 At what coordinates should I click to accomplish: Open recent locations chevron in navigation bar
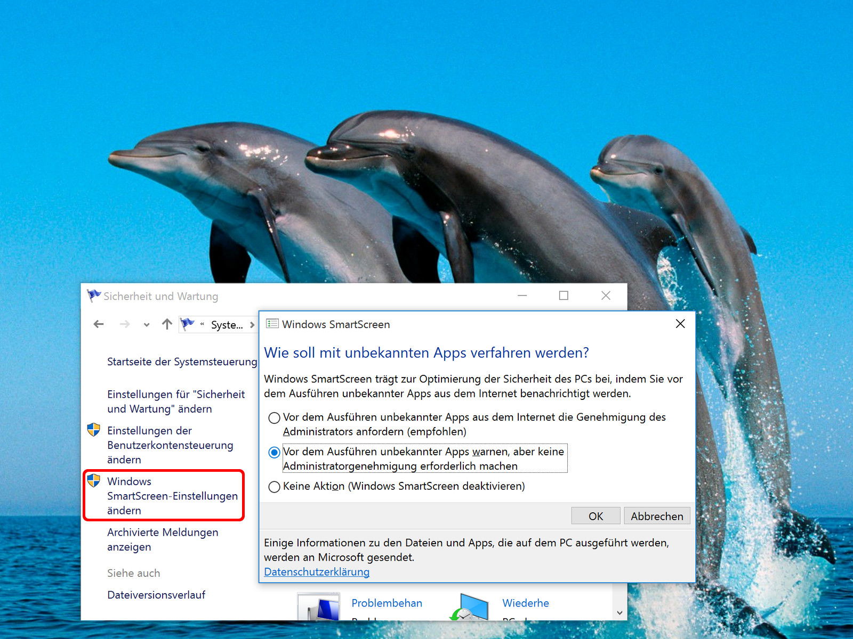147,325
